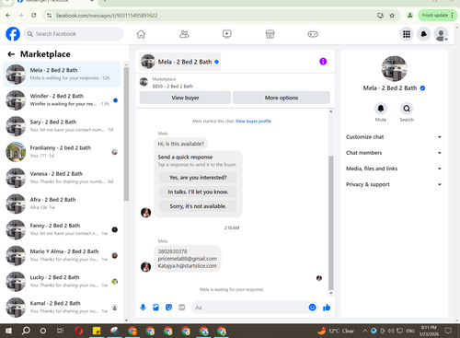The image size is (460, 338).
Task: Open the account profile picture menu
Action: (441, 34)
